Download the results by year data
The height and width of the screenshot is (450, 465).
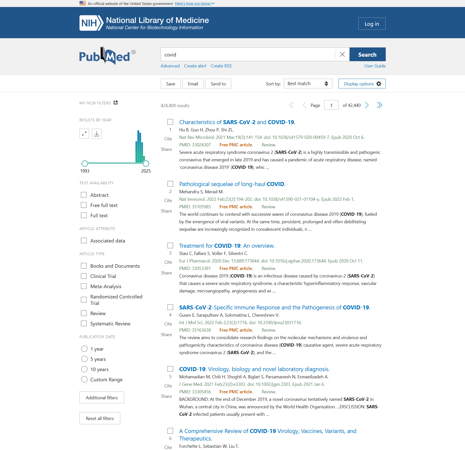(x=96, y=134)
